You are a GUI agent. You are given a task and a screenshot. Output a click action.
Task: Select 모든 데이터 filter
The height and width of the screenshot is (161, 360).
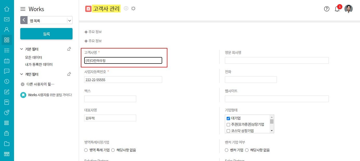point(34,57)
